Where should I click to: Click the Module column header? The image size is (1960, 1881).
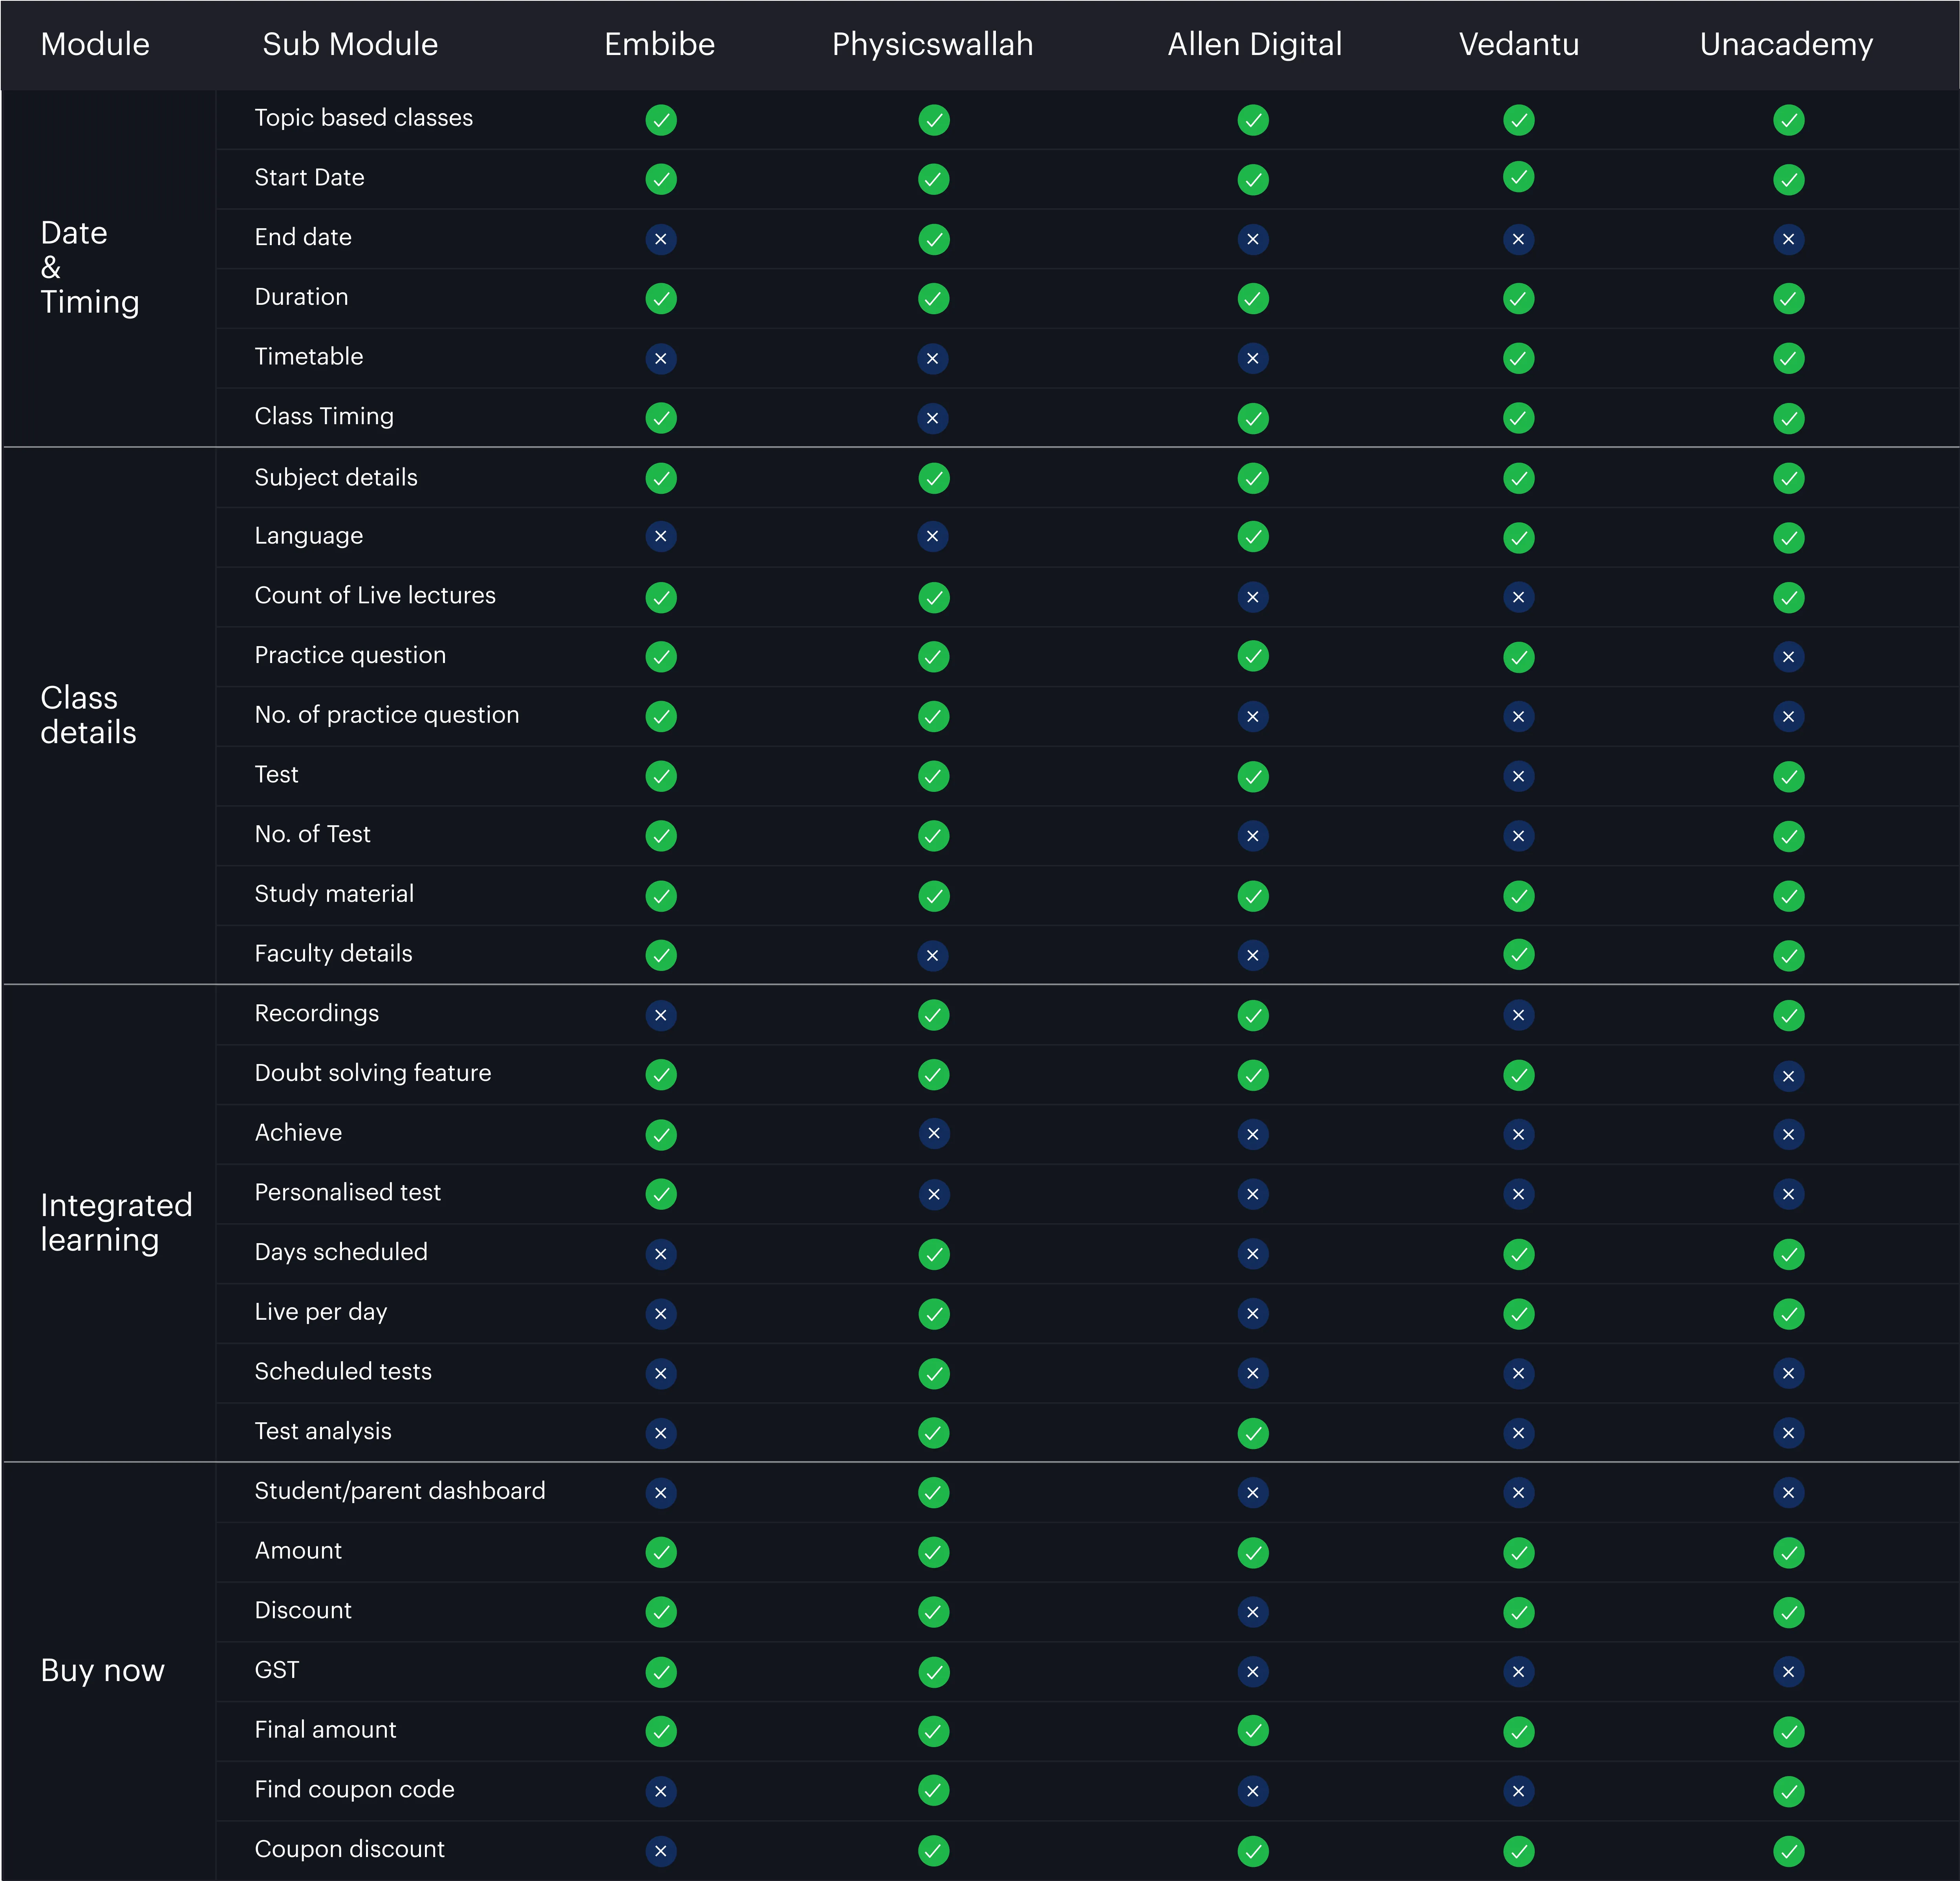coord(95,44)
